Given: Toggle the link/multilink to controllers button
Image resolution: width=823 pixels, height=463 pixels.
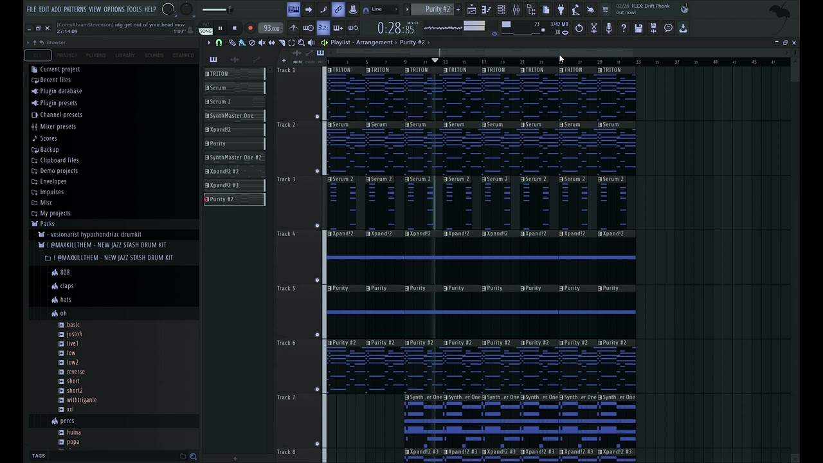Looking at the screenshot, I should (x=338, y=10).
